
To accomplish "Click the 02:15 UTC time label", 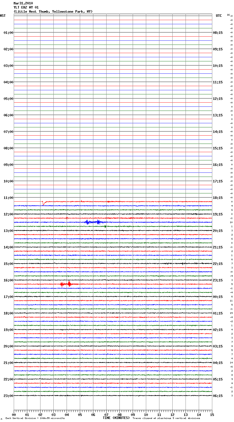I will click(x=218, y=330).
